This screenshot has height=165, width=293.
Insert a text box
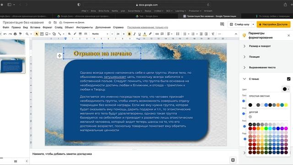42,34
